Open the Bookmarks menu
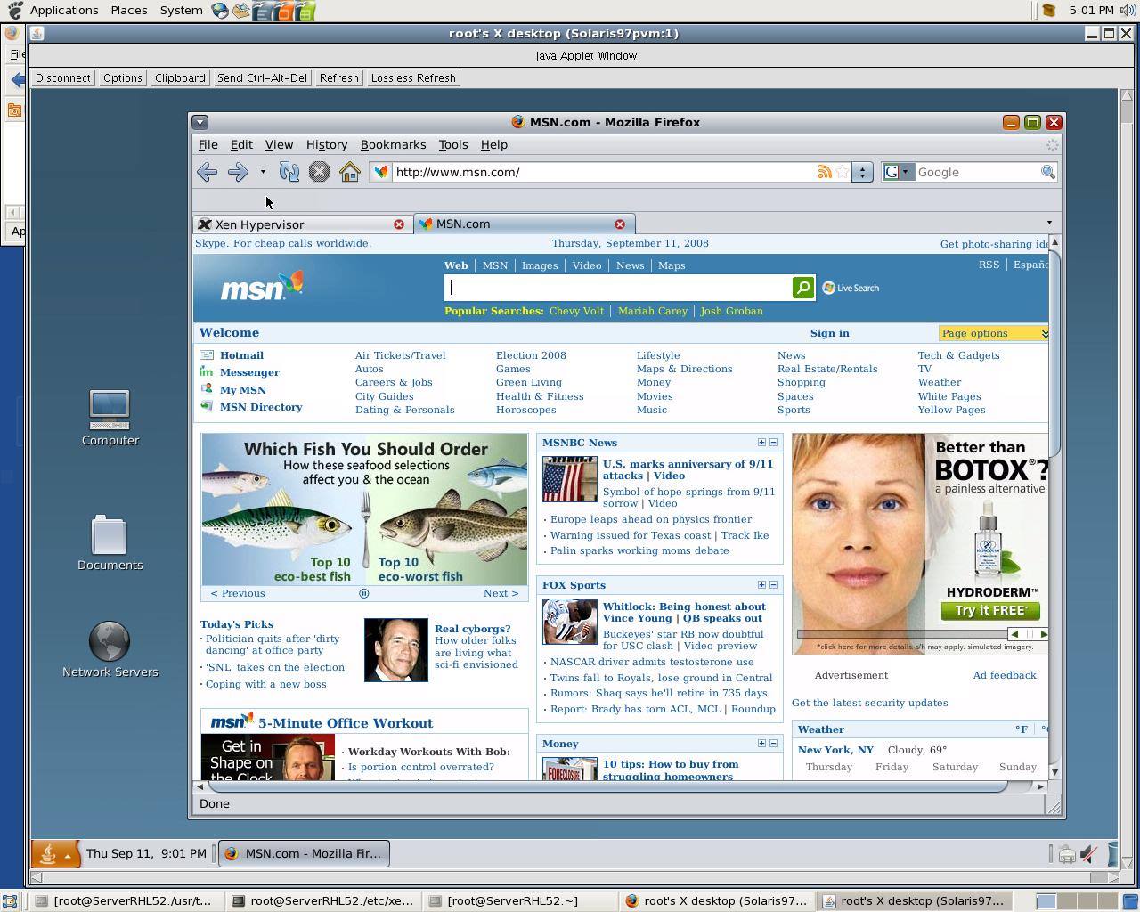The height and width of the screenshot is (912, 1140). (393, 144)
